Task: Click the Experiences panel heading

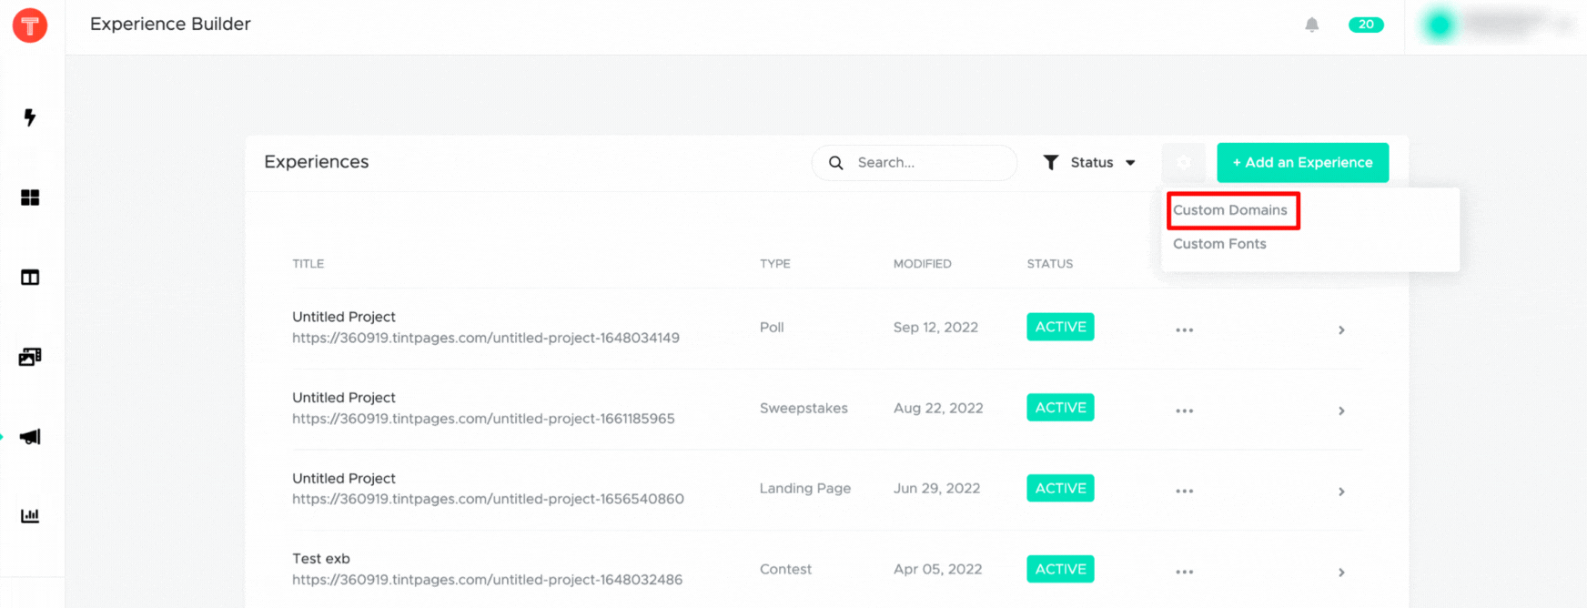Action: click(317, 162)
